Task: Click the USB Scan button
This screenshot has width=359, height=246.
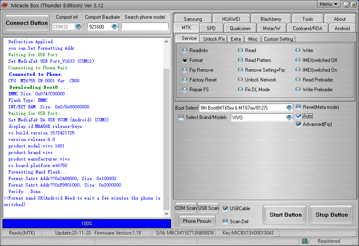Action: [x=208, y=208]
